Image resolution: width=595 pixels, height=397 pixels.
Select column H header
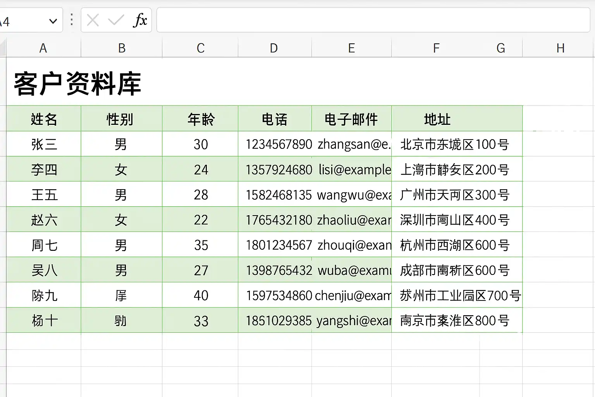pyautogui.click(x=560, y=48)
